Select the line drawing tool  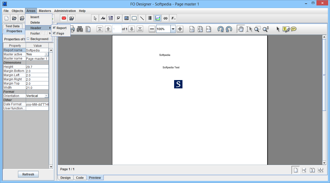pos(142,18)
